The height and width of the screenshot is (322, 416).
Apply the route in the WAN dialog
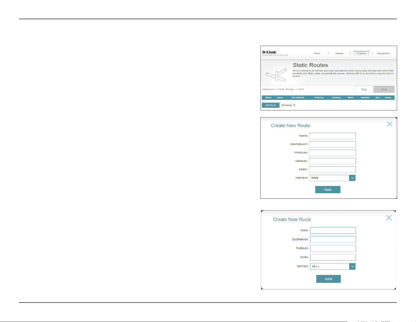coord(328,190)
